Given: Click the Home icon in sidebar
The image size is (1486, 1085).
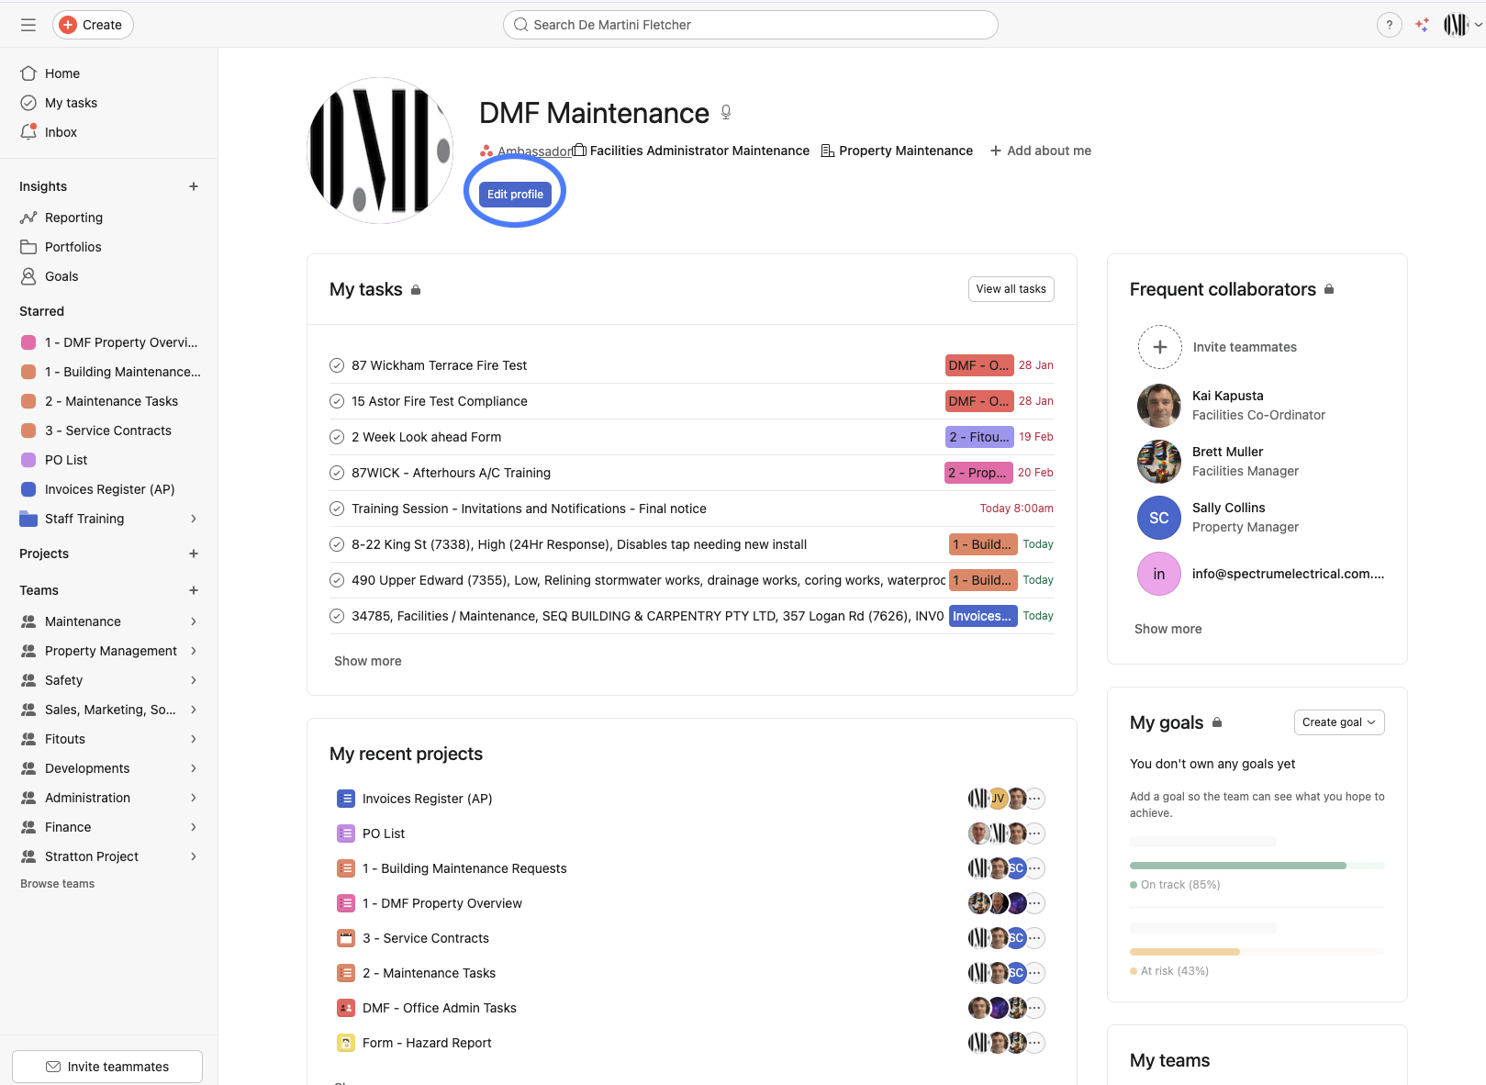Looking at the screenshot, I should tap(28, 73).
